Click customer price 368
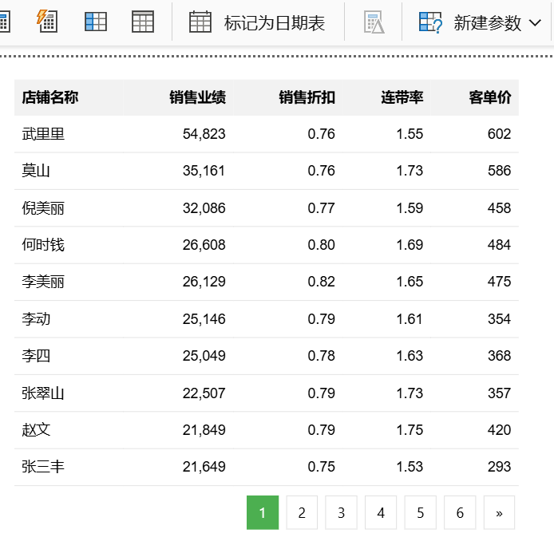 pyautogui.click(x=499, y=356)
